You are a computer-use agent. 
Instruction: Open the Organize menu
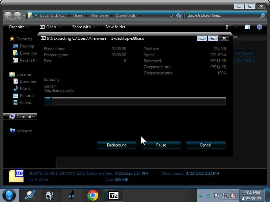pyautogui.click(x=19, y=27)
